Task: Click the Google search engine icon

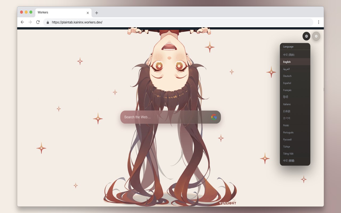Action: point(214,117)
